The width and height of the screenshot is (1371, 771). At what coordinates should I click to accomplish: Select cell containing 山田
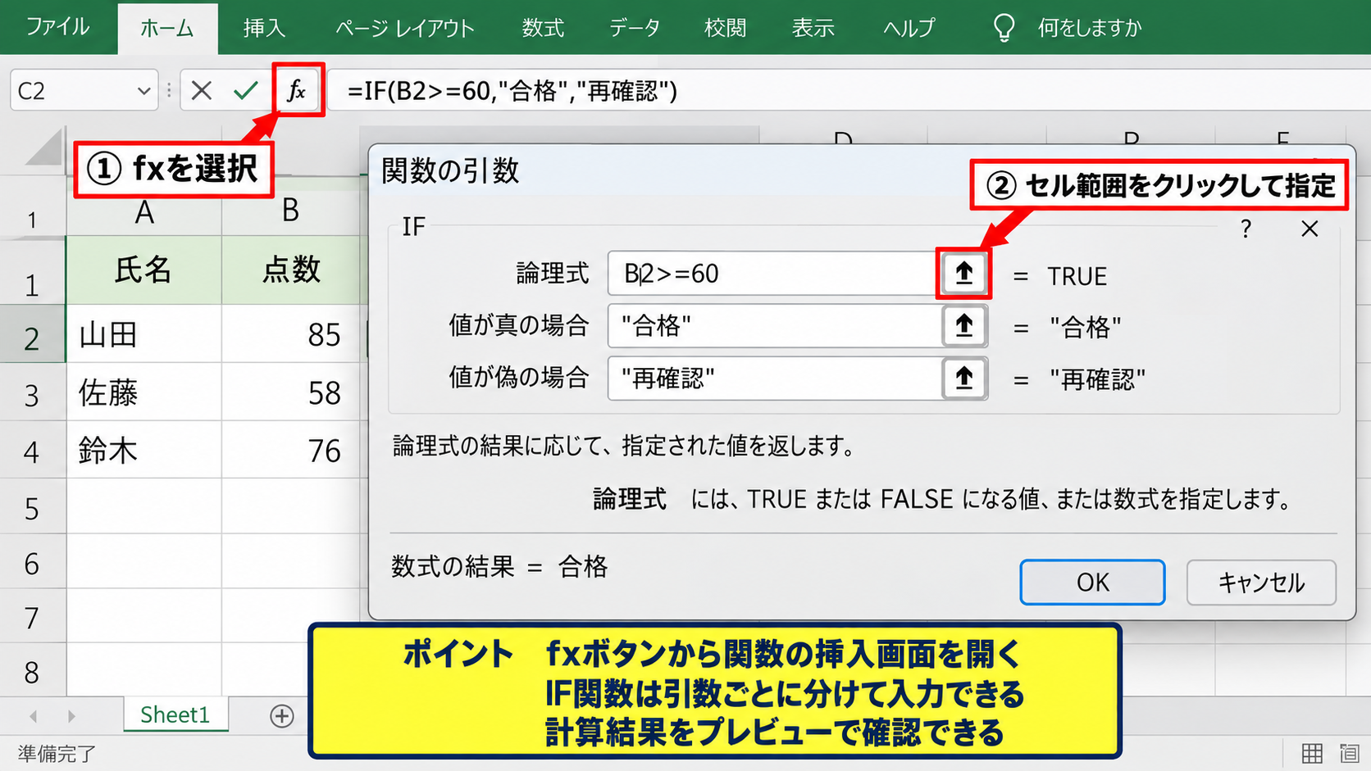pos(143,334)
